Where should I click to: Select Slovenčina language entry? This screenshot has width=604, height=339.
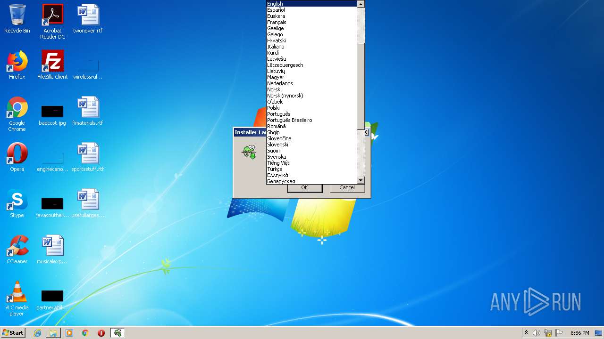point(311,138)
